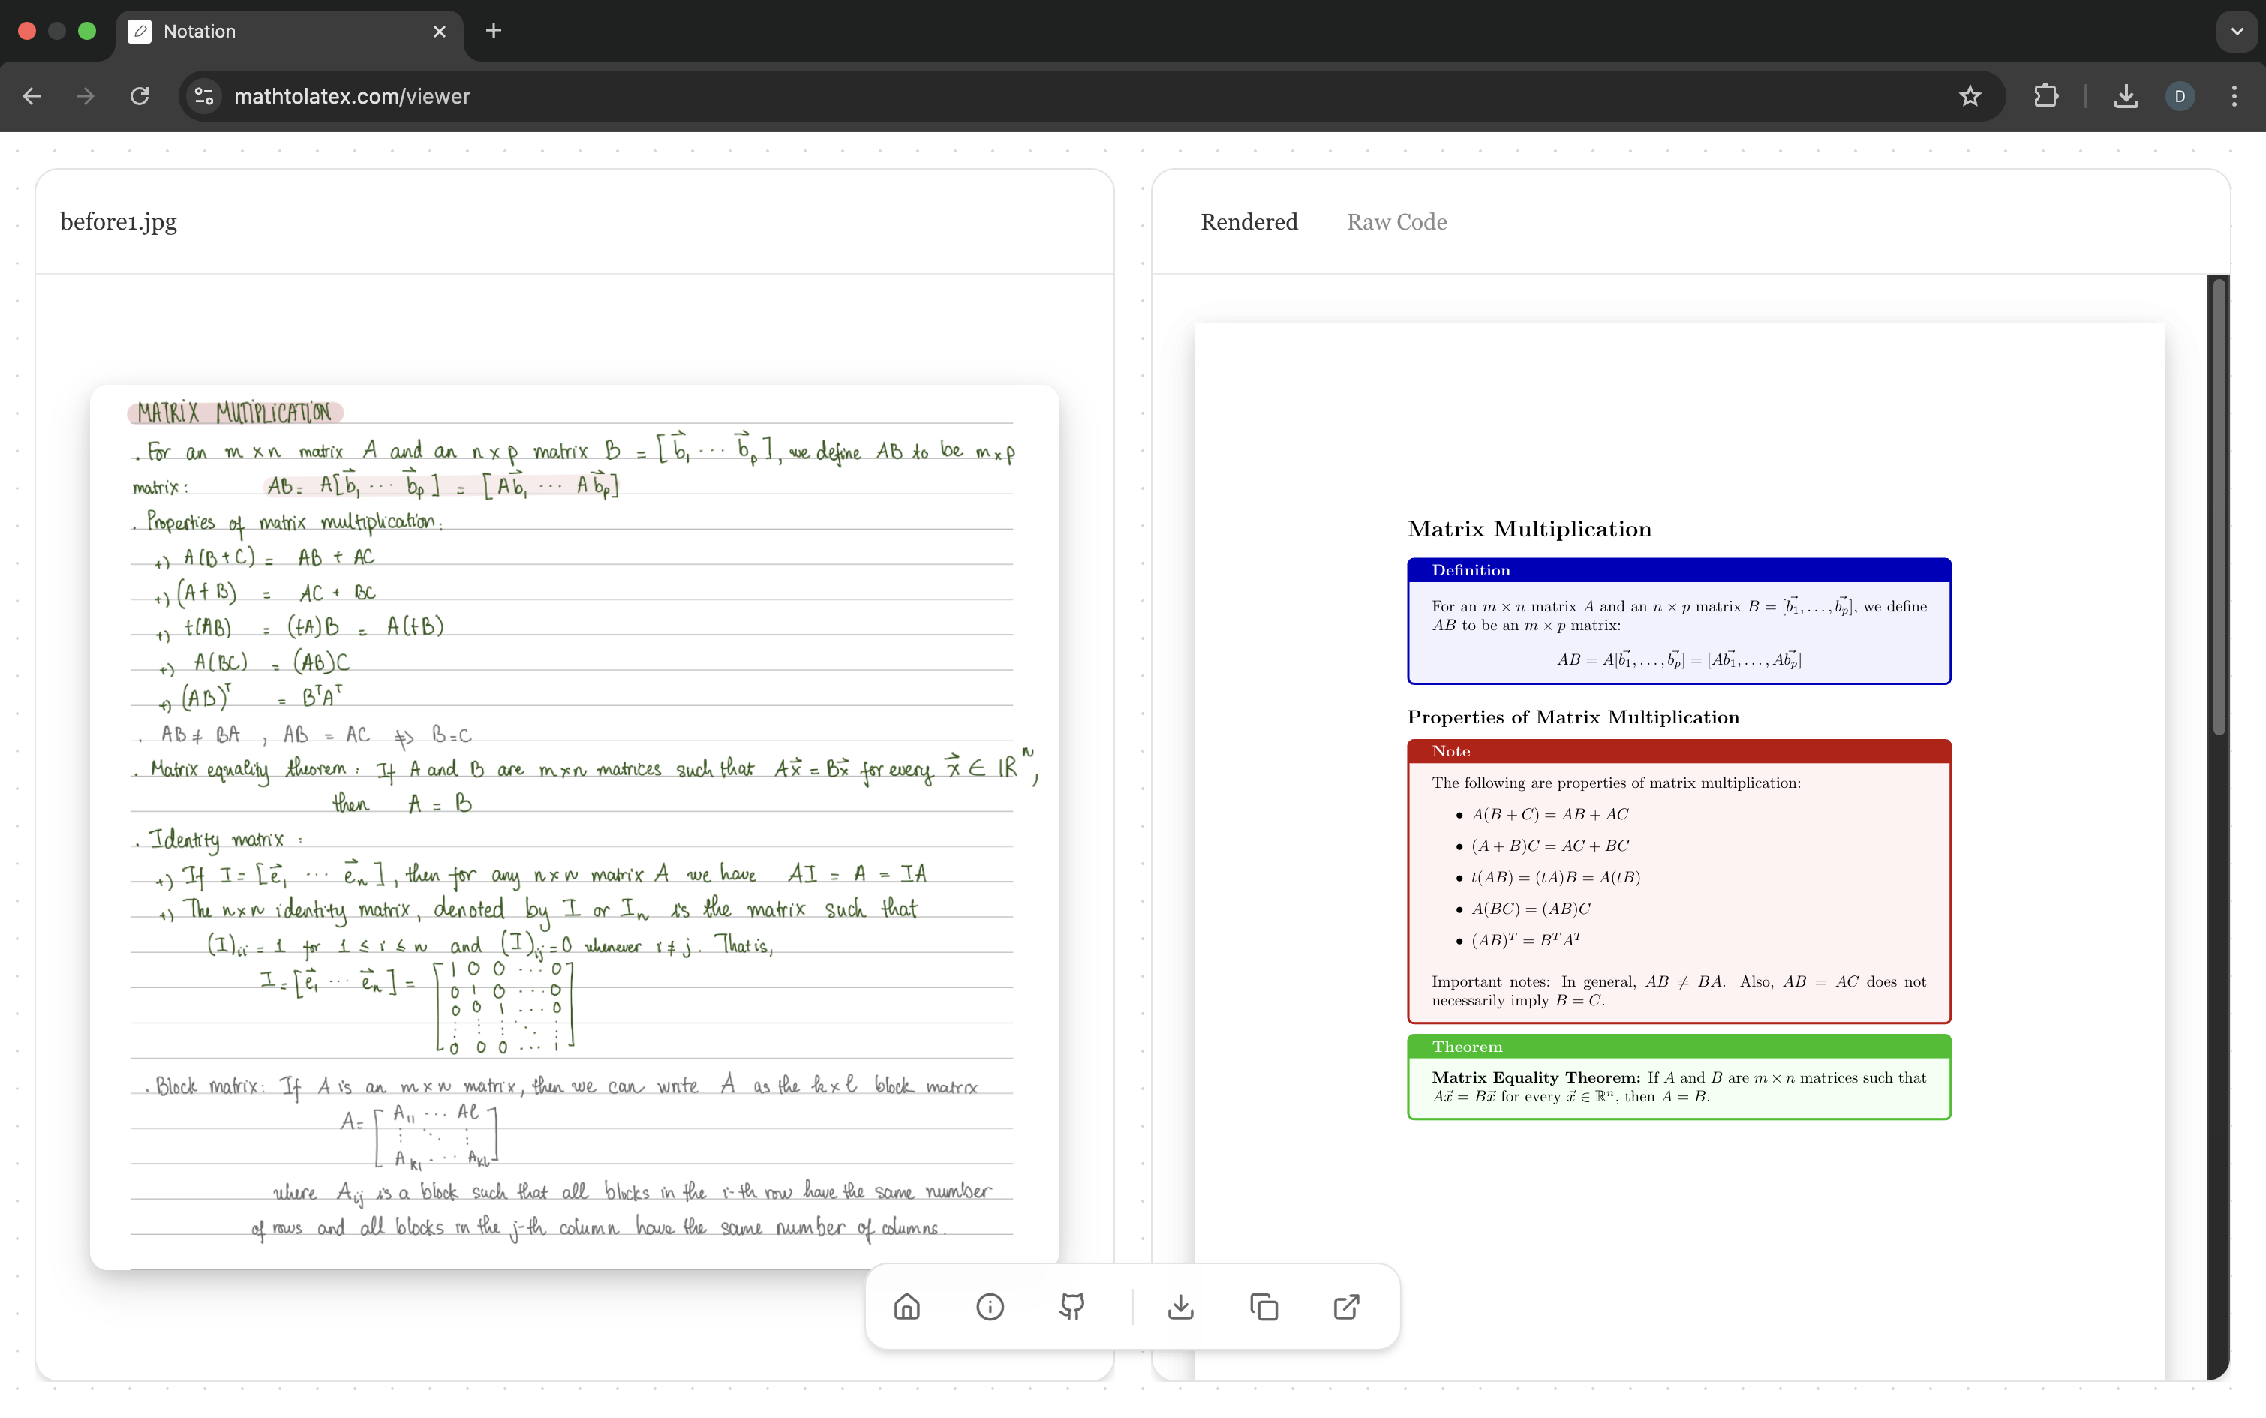Open the GitHub icon link
The width and height of the screenshot is (2266, 1418).
1072,1306
